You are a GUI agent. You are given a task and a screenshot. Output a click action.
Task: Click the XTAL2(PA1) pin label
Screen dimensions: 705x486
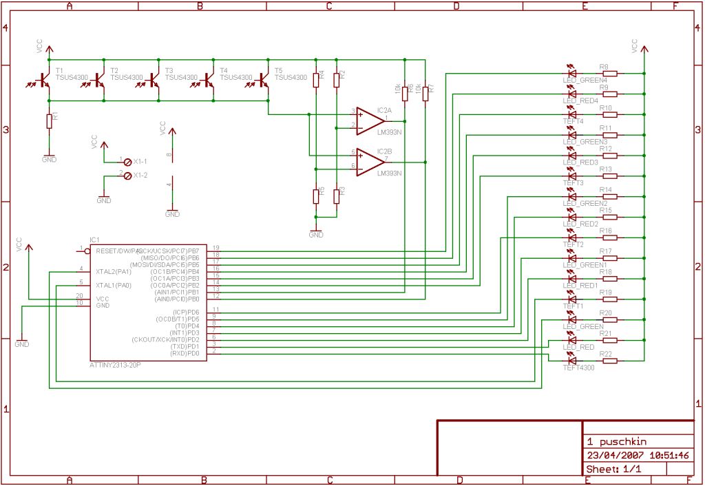(114, 271)
